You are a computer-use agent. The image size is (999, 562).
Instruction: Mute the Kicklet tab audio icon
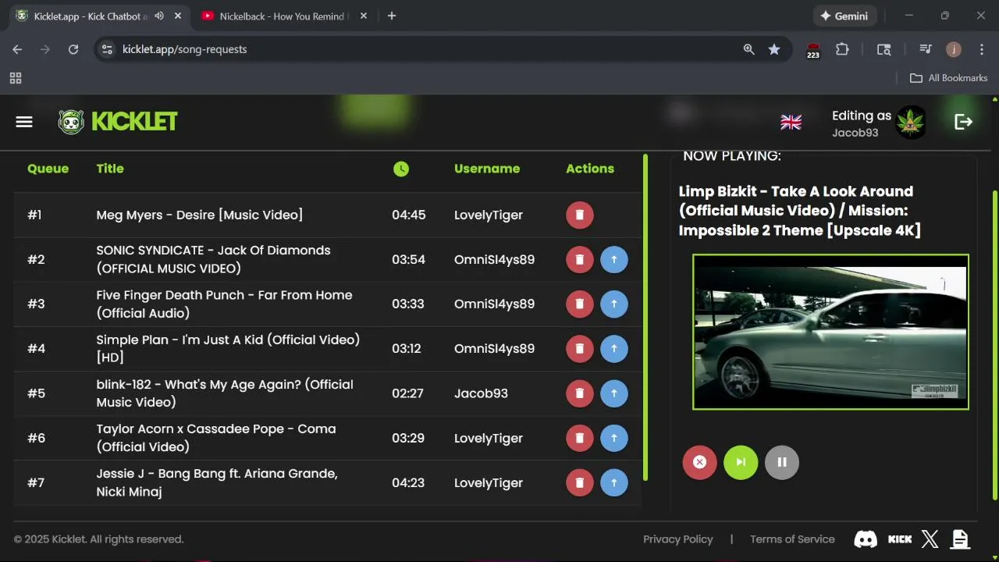point(159,16)
